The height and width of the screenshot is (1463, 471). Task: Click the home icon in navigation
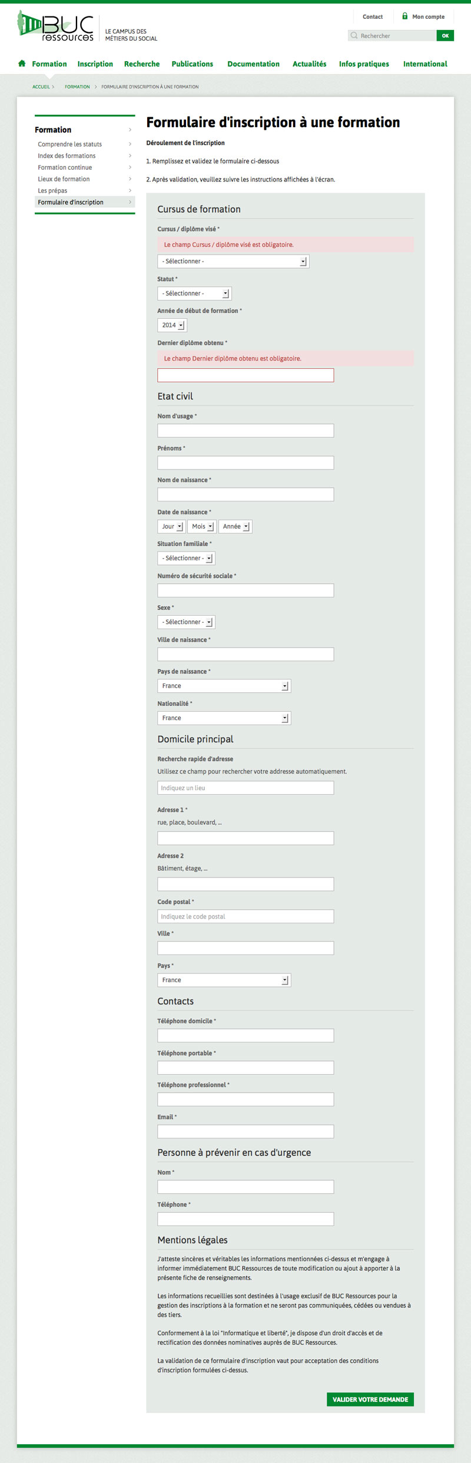22,64
